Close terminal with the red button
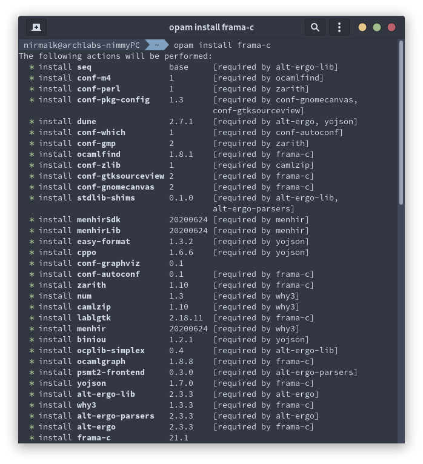The height and width of the screenshot is (464, 423). [391, 27]
